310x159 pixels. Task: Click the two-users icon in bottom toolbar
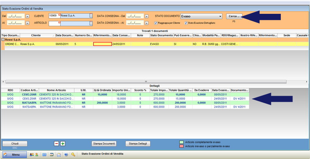(32, 155)
